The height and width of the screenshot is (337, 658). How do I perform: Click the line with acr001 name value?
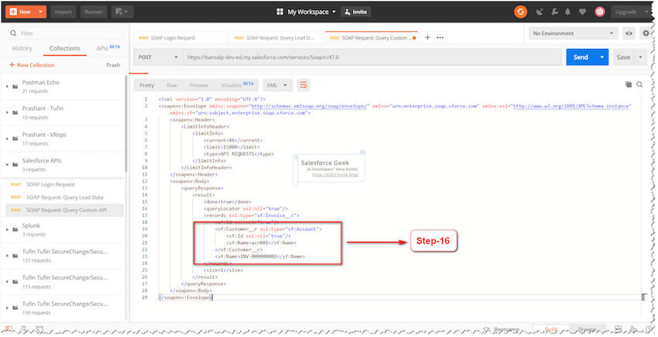point(261,242)
